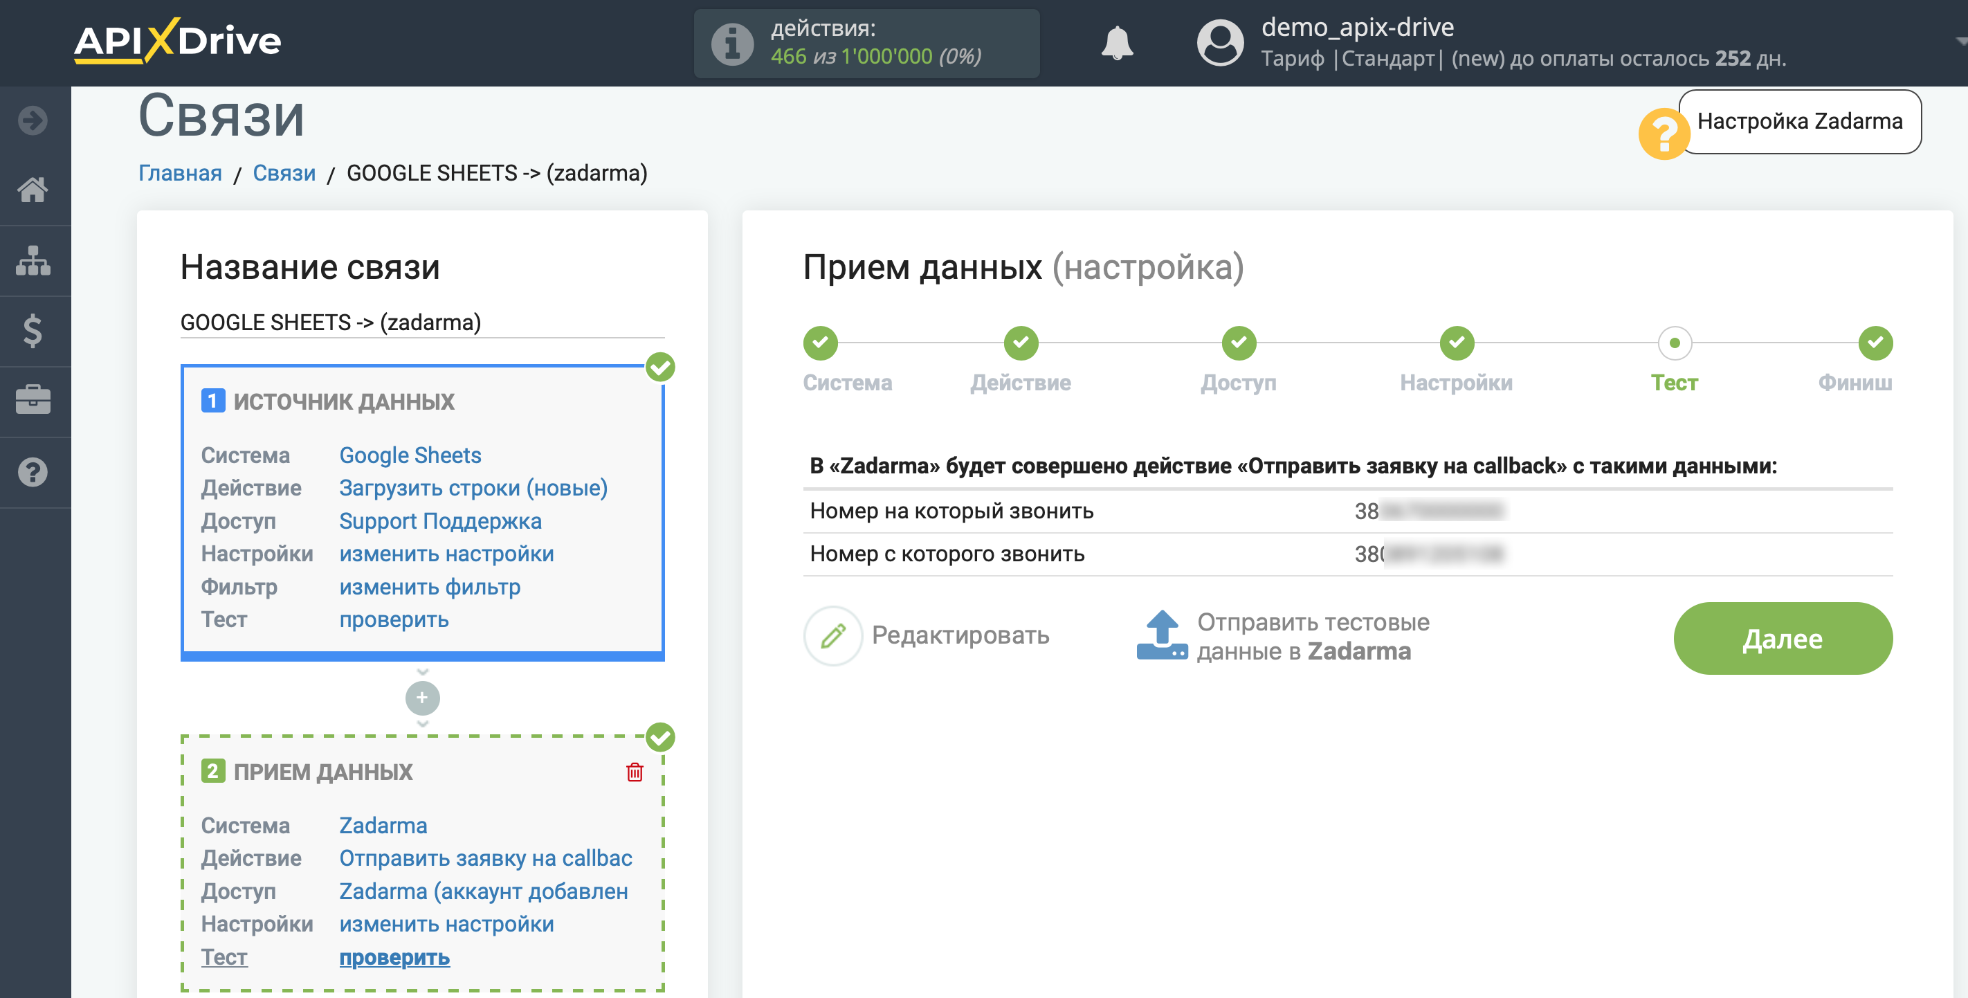The height and width of the screenshot is (998, 1968).
Task: Click the demo_apix-drive username
Action: pyautogui.click(x=1358, y=28)
